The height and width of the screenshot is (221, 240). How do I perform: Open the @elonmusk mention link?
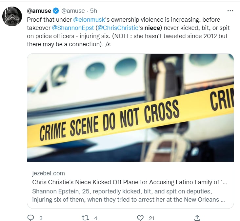click(x=89, y=20)
